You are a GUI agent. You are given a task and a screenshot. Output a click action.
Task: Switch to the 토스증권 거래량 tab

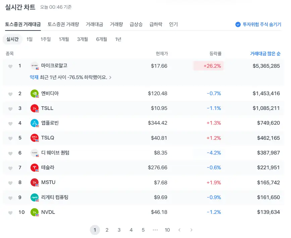pyautogui.click(x=63, y=24)
